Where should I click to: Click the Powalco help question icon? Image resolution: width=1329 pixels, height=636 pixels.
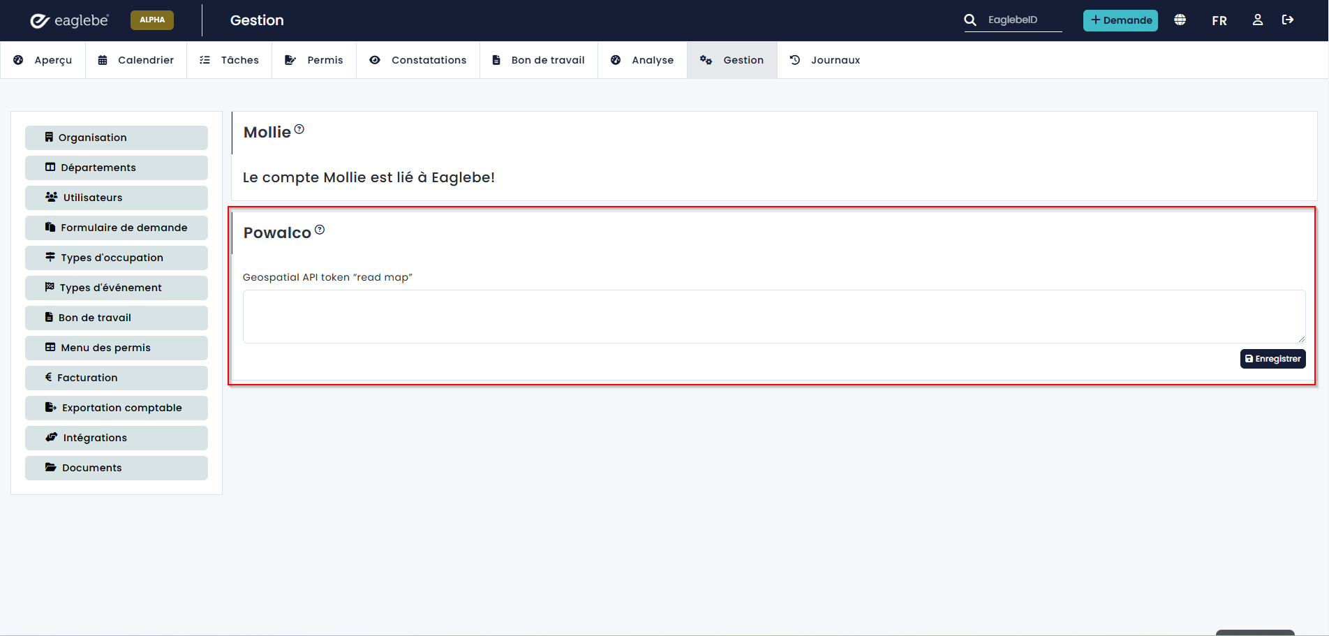click(320, 230)
